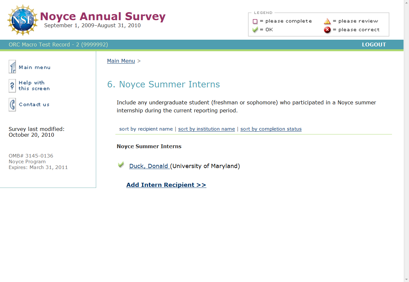Click 'ORC Macro Test Record - 2 (9999992)' text
This screenshot has width=409, height=282.
(x=58, y=44)
